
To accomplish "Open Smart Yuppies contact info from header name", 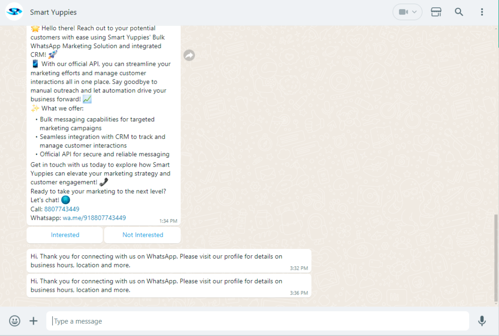I will [x=53, y=12].
